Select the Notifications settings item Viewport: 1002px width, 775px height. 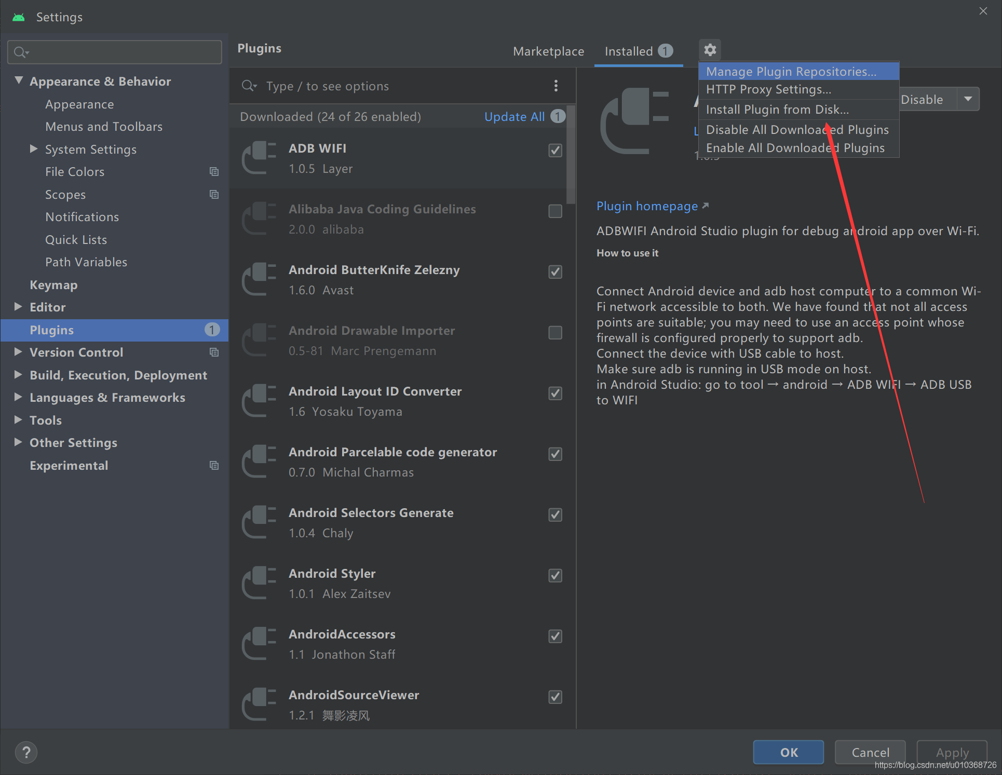(x=82, y=216)
